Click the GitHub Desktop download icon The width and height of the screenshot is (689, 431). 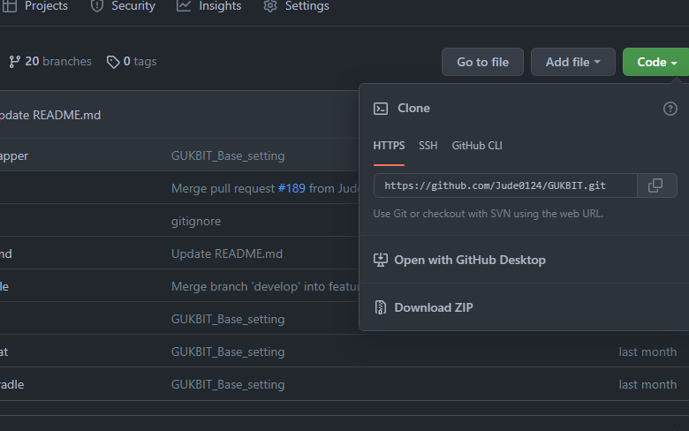(x=381, y=260)
